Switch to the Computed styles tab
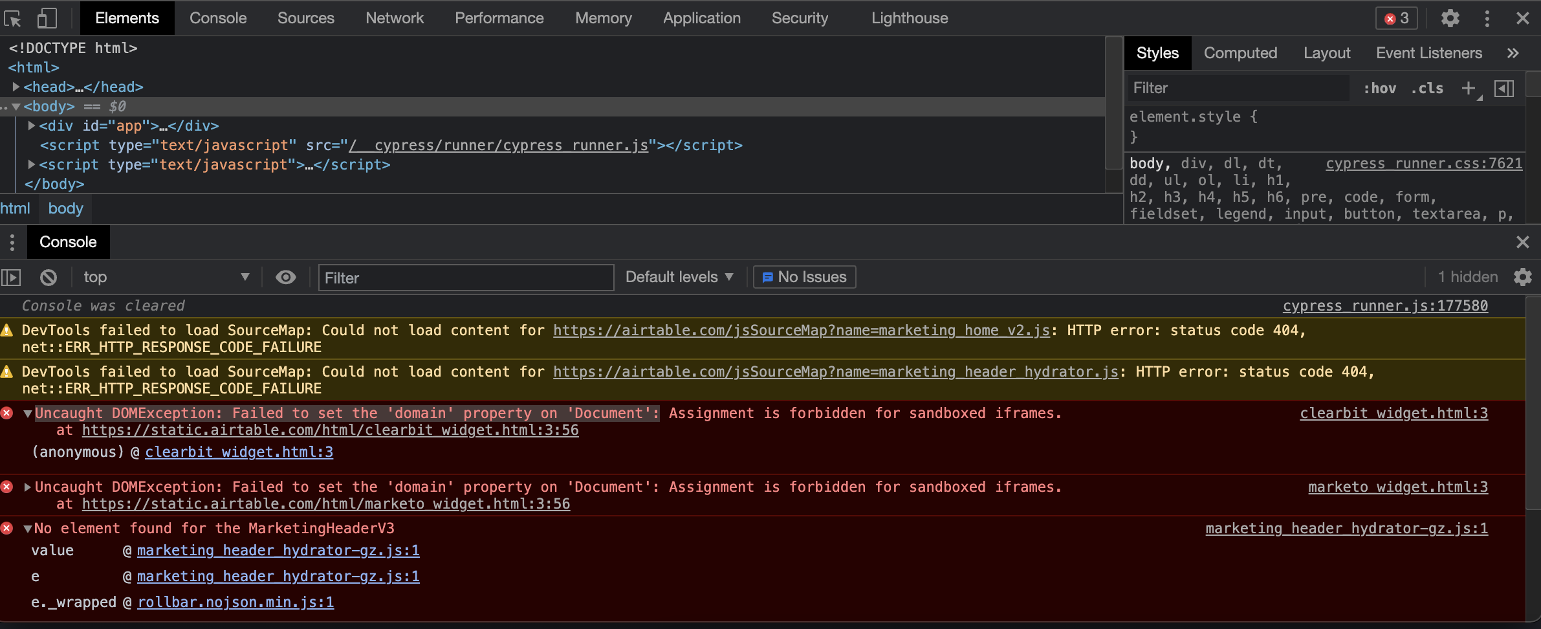 pos(1240,52)
